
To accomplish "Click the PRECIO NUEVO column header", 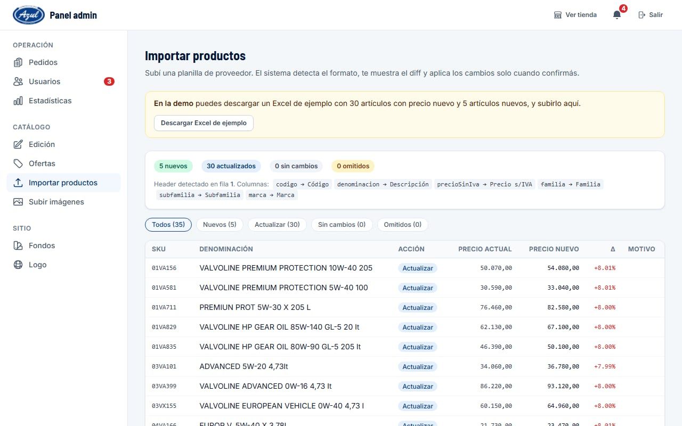I will [x=554, y=249].
